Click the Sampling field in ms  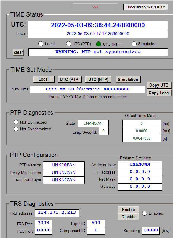[x=151, y=231]
